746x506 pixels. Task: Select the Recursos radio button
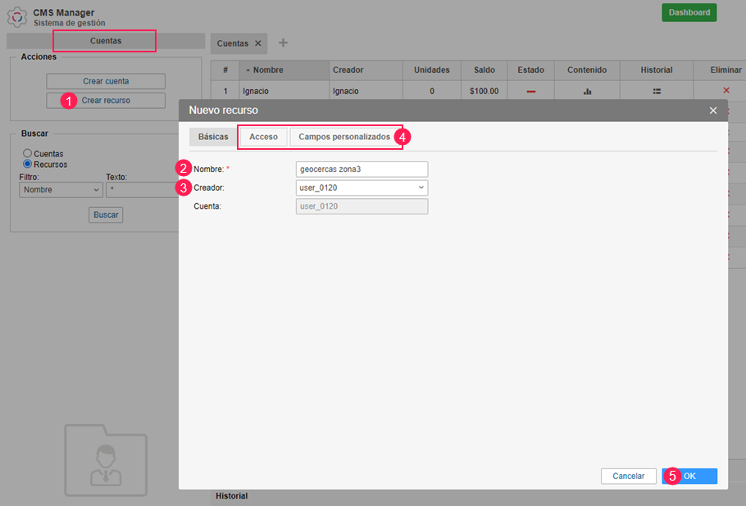[28, 164]
